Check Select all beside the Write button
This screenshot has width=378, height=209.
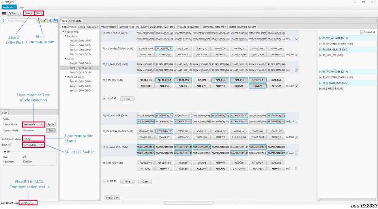(x=104, y=181)
